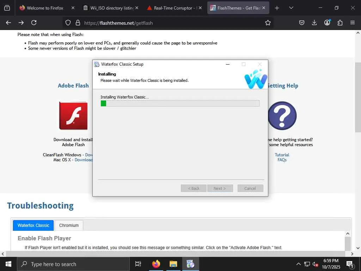
Task: Open the Action Center notifications
Action: tap(350, 264)
